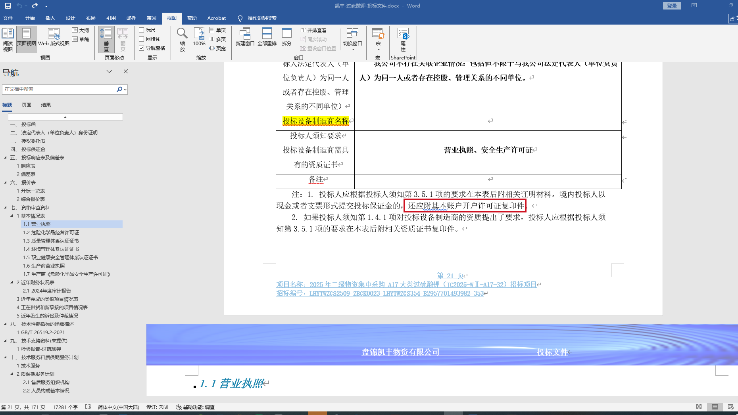The width and height of the screenshot is (738, 415).
Task: Click the read mode icon in status bar
Action: click(x=699, y=407)
